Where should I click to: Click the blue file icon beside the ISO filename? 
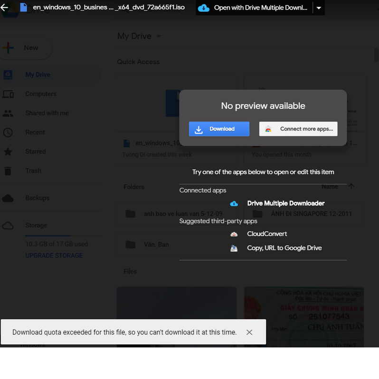(x=23, y=7)
